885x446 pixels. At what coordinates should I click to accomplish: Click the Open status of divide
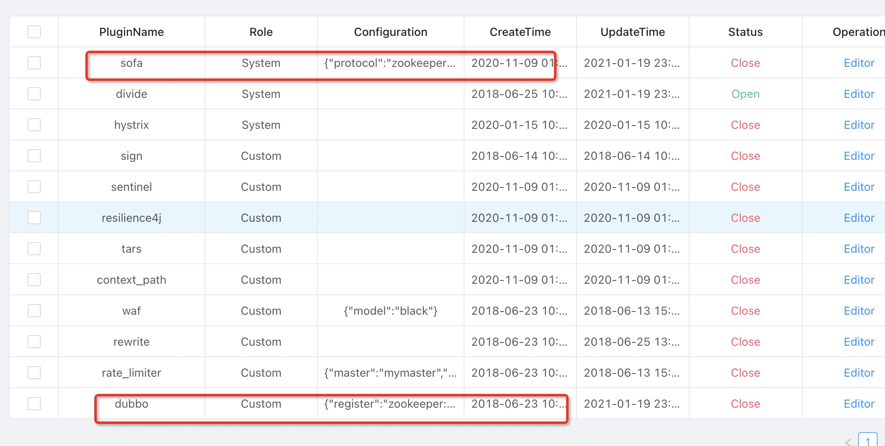point(745,94)
